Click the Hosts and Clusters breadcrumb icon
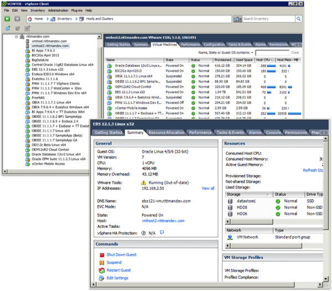Image resolution: width=332 pixels, height=291 pixels. click(x=81, y=19)
